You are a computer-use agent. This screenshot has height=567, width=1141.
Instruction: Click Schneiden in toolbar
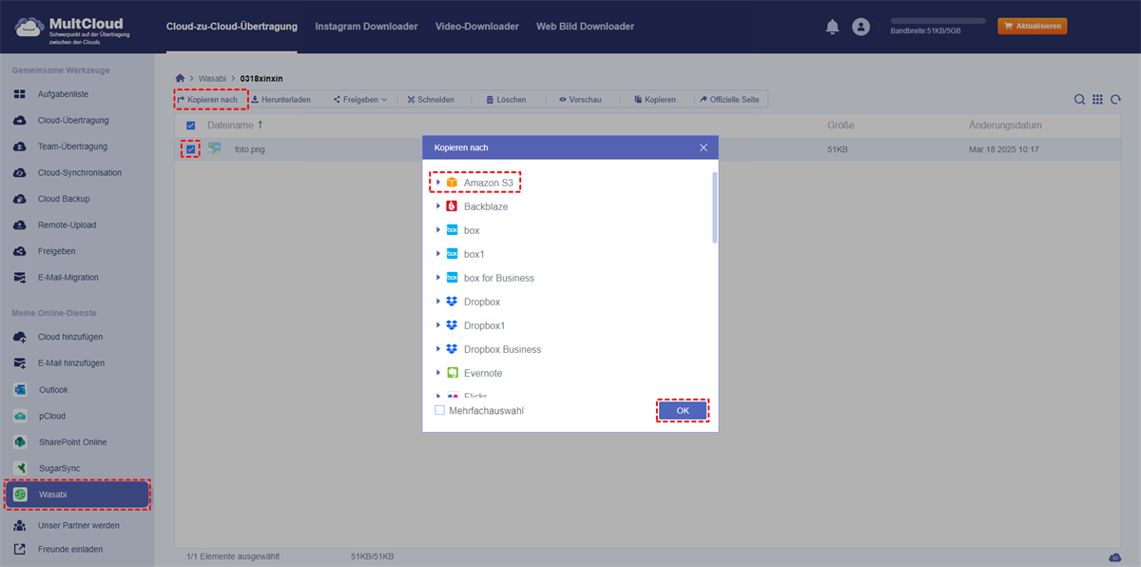pyautogui.click(x=430, y=99)
